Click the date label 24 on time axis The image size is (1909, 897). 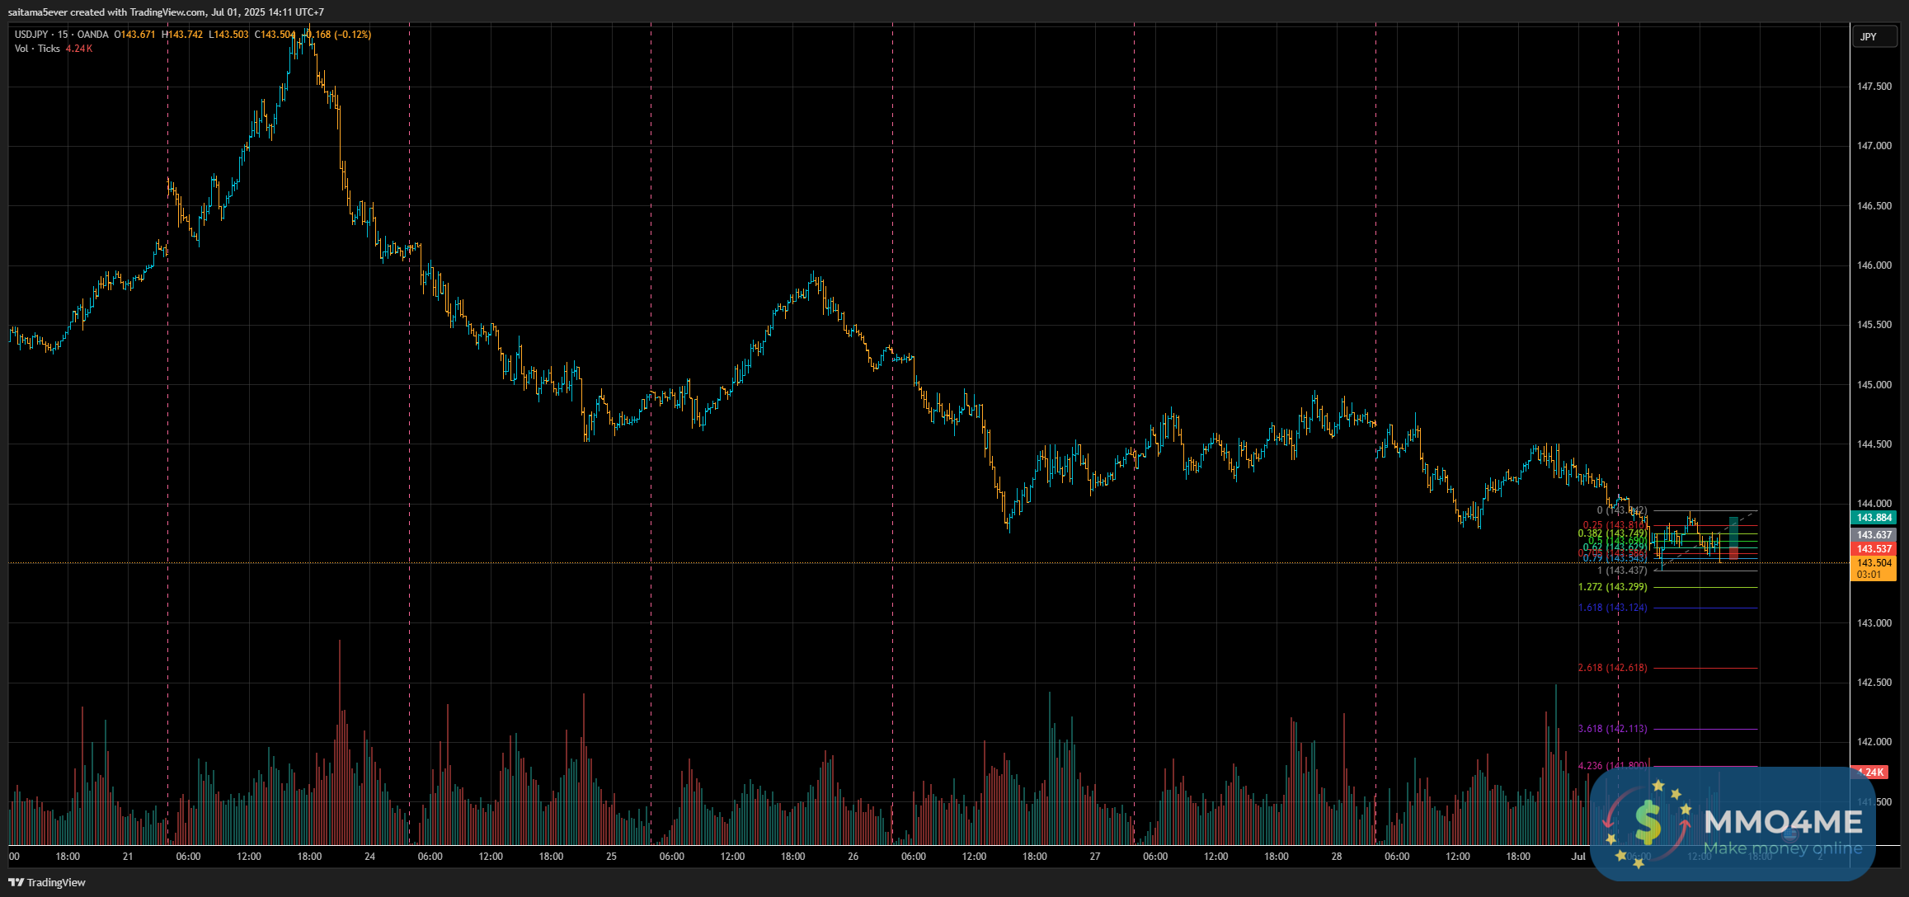click(369, 857)
